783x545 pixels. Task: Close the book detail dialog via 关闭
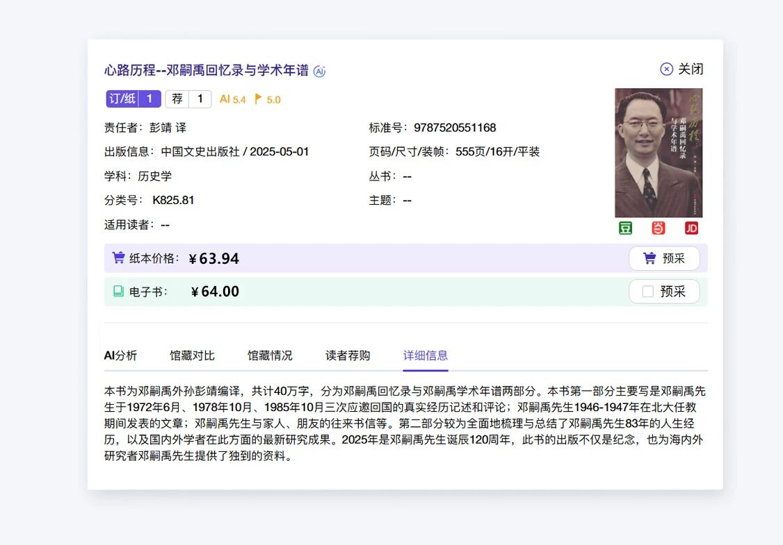pos(681,69)
